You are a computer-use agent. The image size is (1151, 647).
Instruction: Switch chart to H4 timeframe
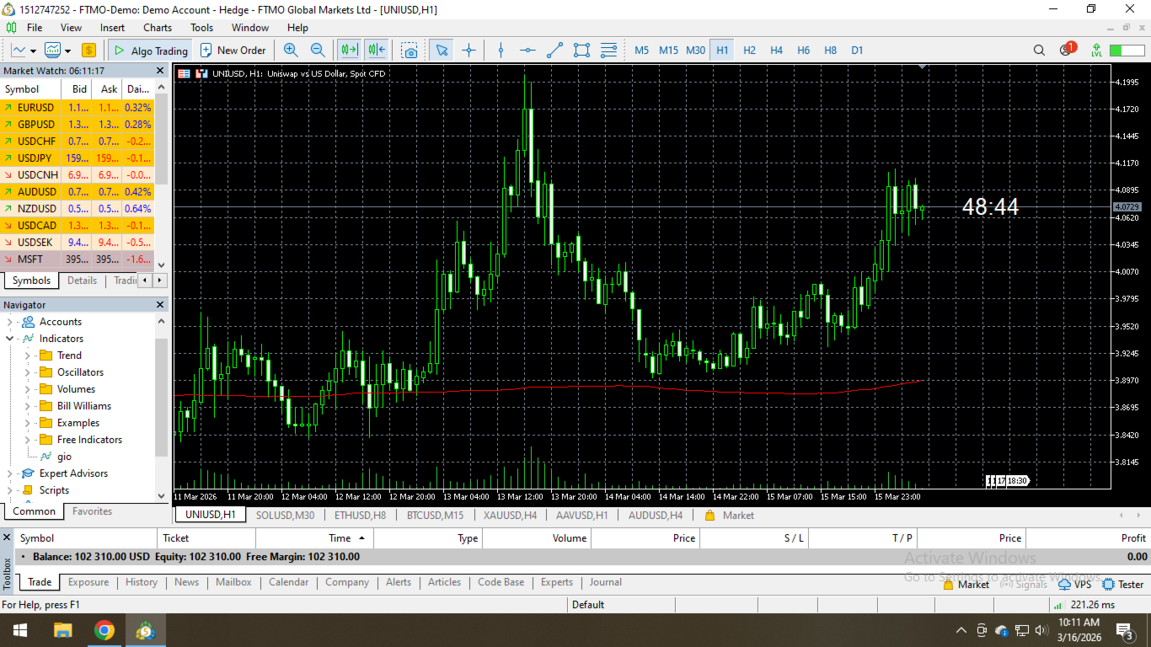776,51
